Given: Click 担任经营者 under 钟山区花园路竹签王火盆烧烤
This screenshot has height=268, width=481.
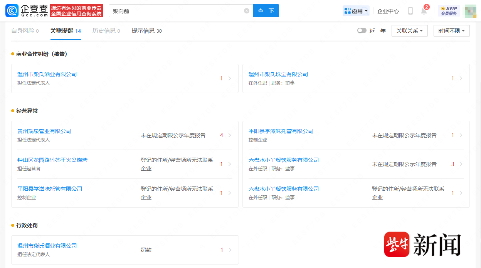Looking at the screenshot, I should [29, 169].
